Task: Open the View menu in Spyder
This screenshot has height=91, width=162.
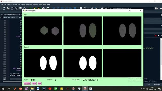Action: point(45,5)
